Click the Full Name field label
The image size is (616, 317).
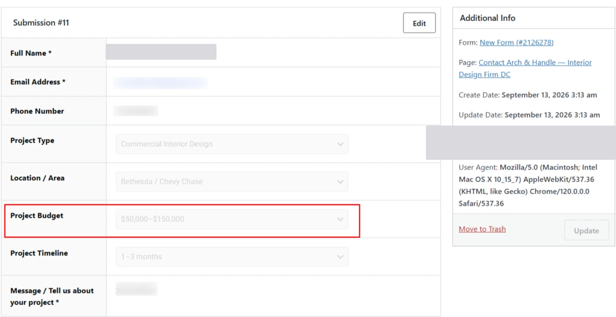click(x=31, y=53)
